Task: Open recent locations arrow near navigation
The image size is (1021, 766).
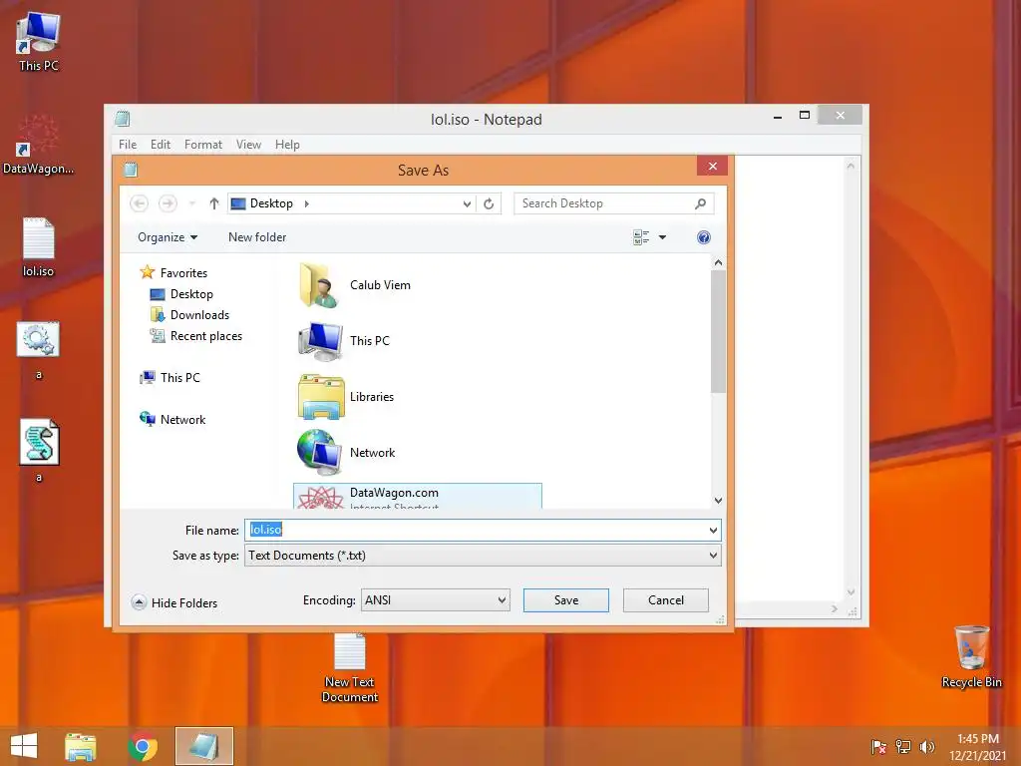Action: pos(192,203)
